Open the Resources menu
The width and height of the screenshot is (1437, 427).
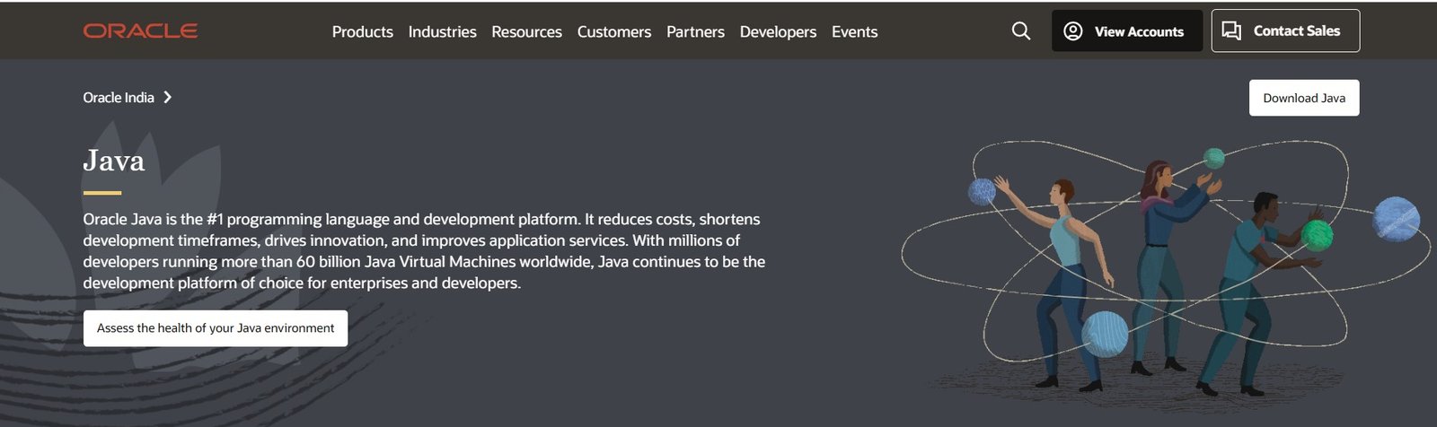click(526, 31)
